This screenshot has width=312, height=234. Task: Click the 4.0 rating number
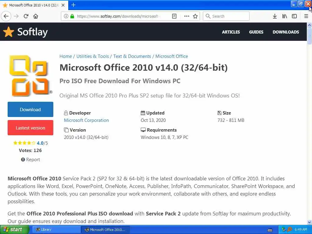(40, 143)
